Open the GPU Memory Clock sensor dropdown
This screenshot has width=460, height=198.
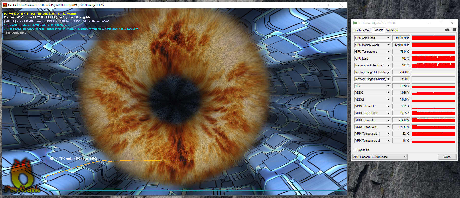pyautogui.click(x=388, y=45)
